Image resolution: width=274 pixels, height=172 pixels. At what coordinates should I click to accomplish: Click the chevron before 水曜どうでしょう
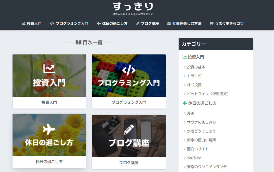[x=185, y=131]
